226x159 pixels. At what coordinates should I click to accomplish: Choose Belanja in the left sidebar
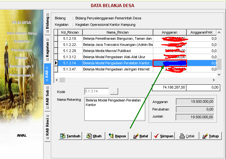click(22, 58)
